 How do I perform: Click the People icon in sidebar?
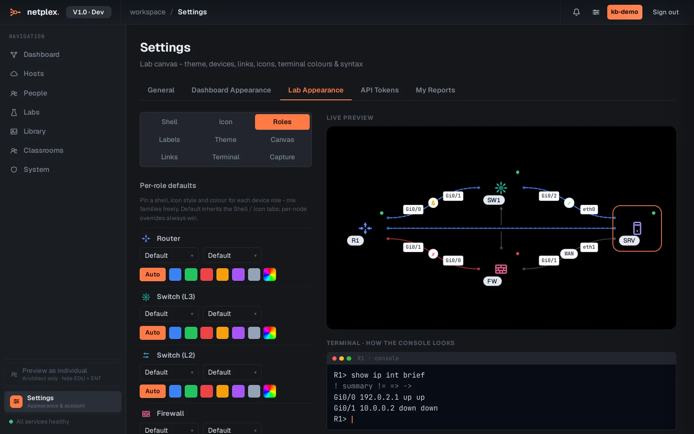point(14,93)
